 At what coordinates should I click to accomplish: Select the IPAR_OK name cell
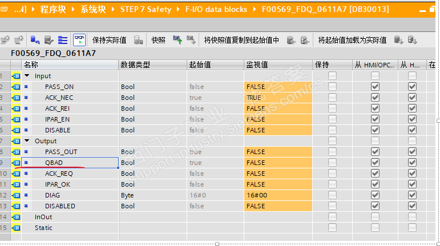click(x=70, y=184)
